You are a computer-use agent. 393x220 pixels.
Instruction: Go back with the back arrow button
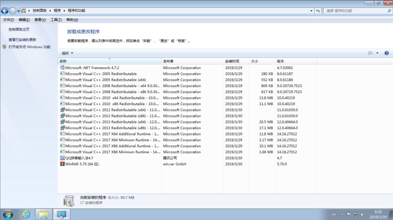point(5,11)
